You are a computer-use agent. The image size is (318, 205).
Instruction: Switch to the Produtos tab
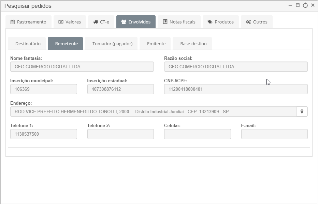[221, 22]
